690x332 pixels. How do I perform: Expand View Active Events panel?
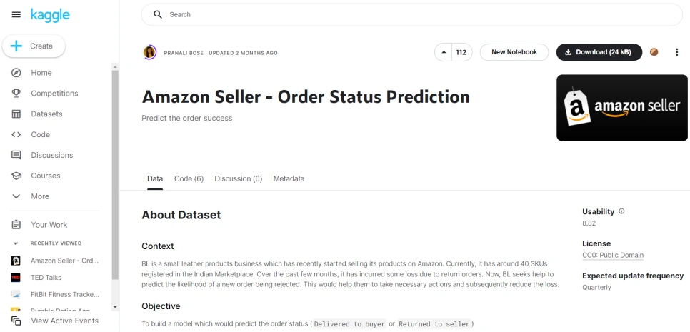tap(64, 321)
